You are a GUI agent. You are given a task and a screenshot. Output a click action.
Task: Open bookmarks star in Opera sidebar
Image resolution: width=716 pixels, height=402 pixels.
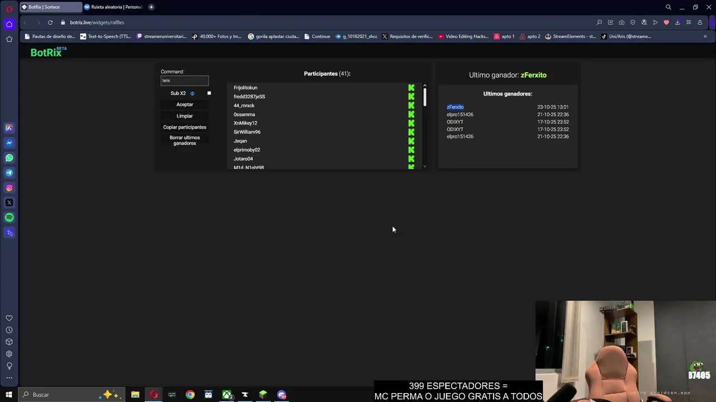pos(9,39)
